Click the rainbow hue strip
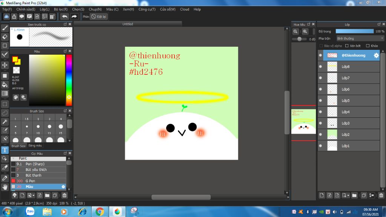 click(x=69, y=80)
